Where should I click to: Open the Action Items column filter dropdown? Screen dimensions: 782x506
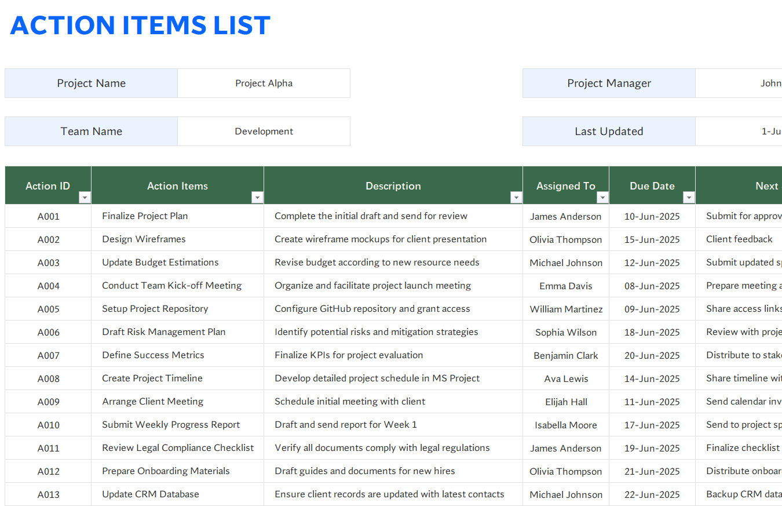point(257,198)
